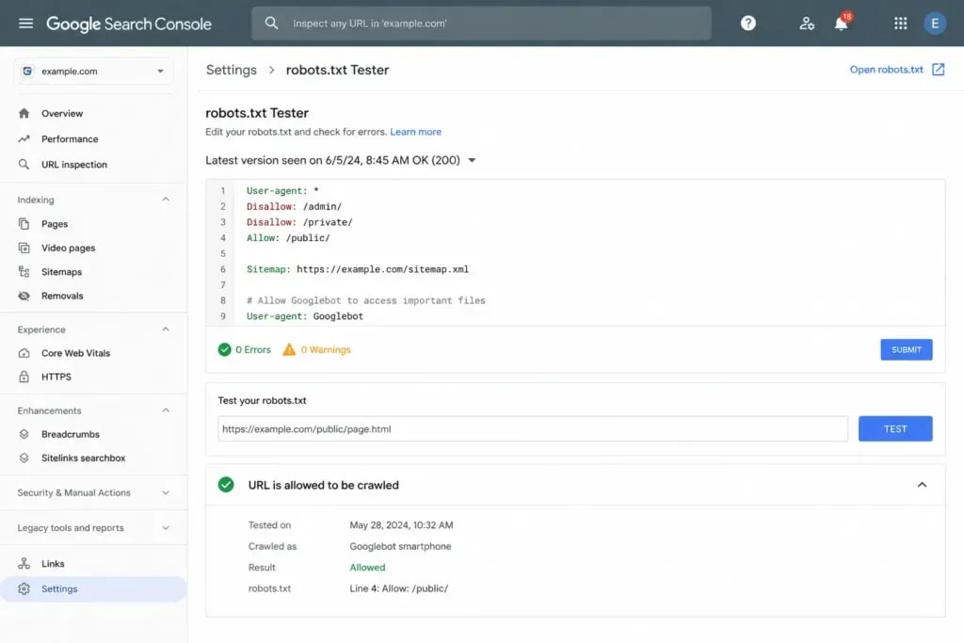Expand Security & Manual Actions section
The height and width of the screenshot is (643, 964).
pos(166,492)
